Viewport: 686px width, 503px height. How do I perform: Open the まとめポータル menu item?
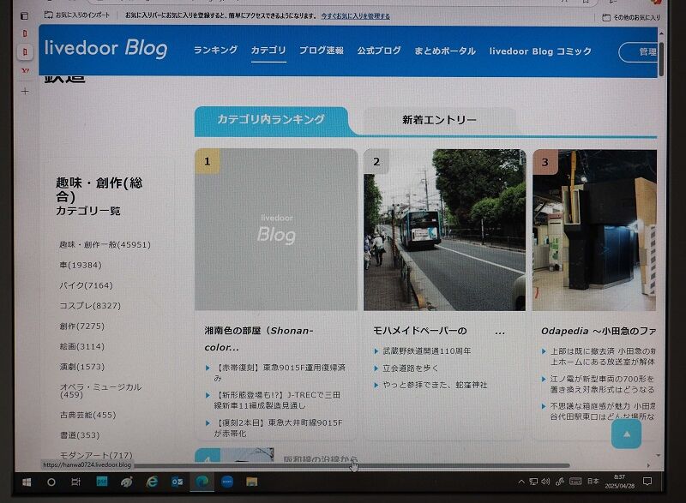pyautogui.click(x=445, y=51)
